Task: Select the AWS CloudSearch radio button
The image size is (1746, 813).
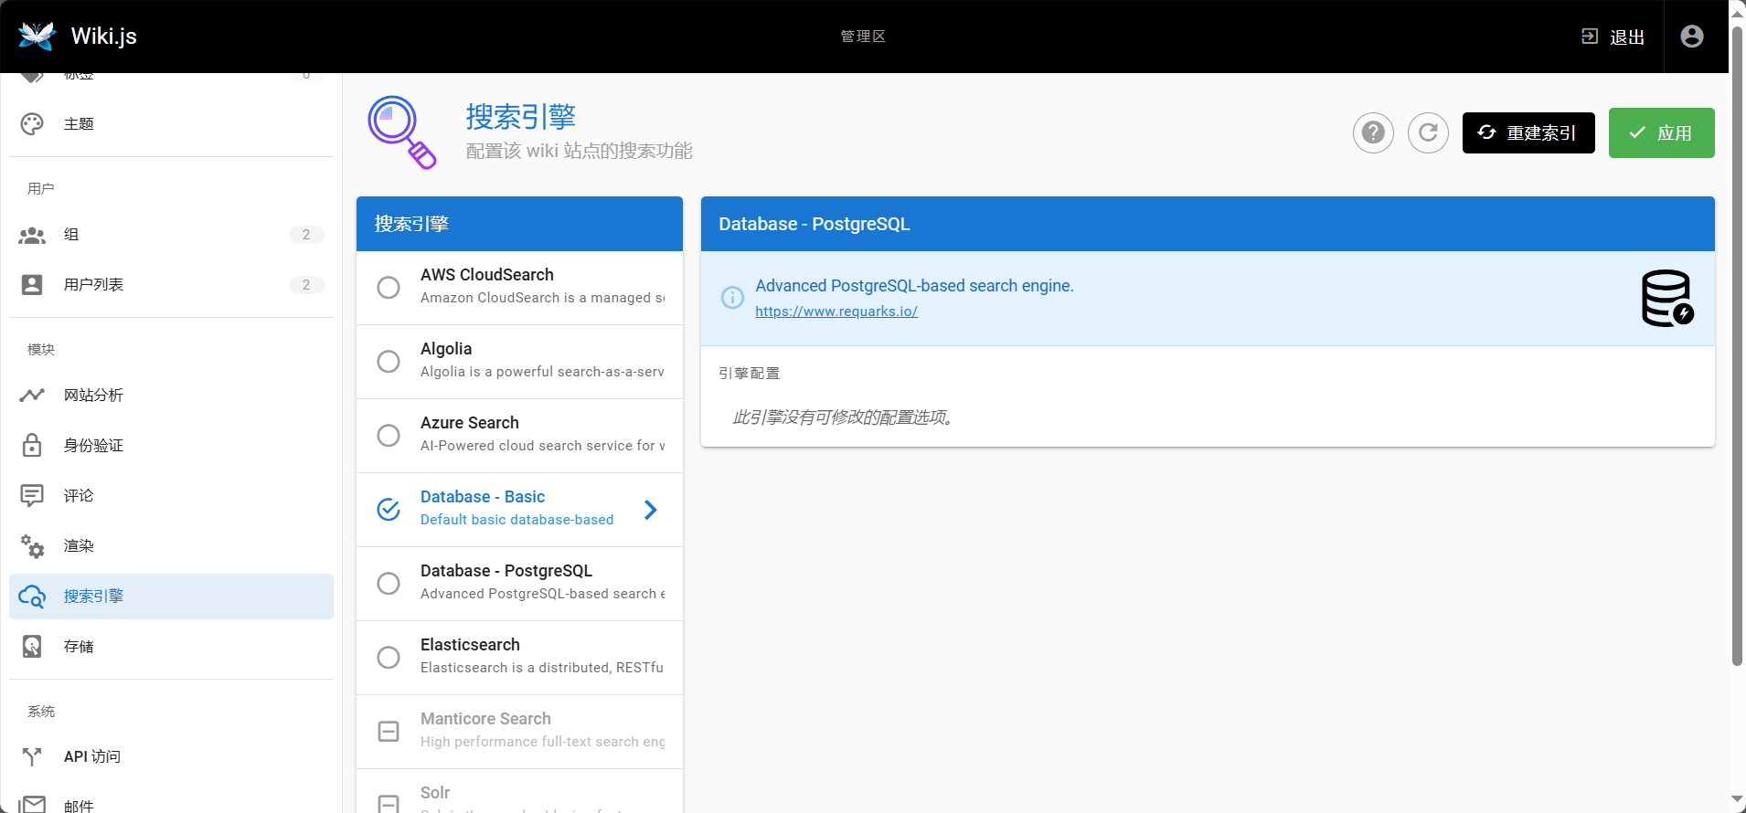Action: point(389,287)
